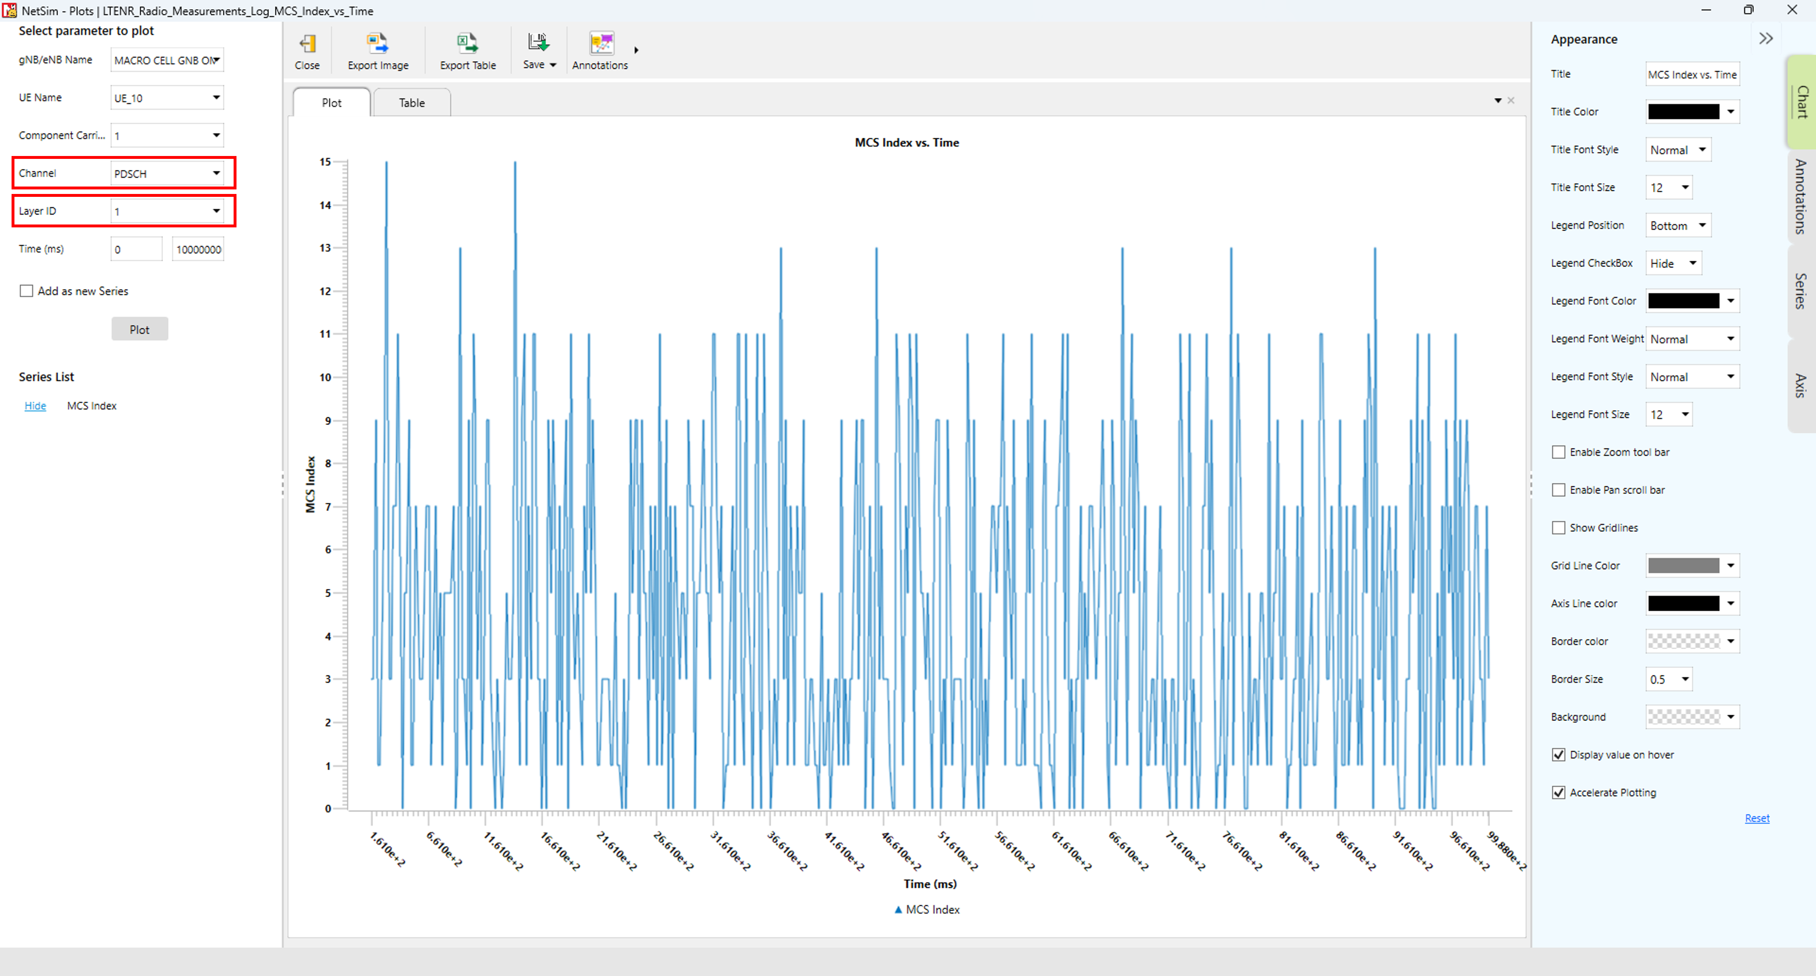This screenshot has height=976, width=1816.
Task: Click the Export Table icon
Action: 467,44
